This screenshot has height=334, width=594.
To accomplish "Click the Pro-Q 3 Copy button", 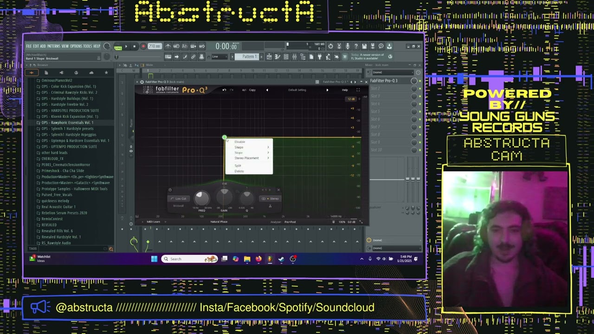I will tap(252, 90).
